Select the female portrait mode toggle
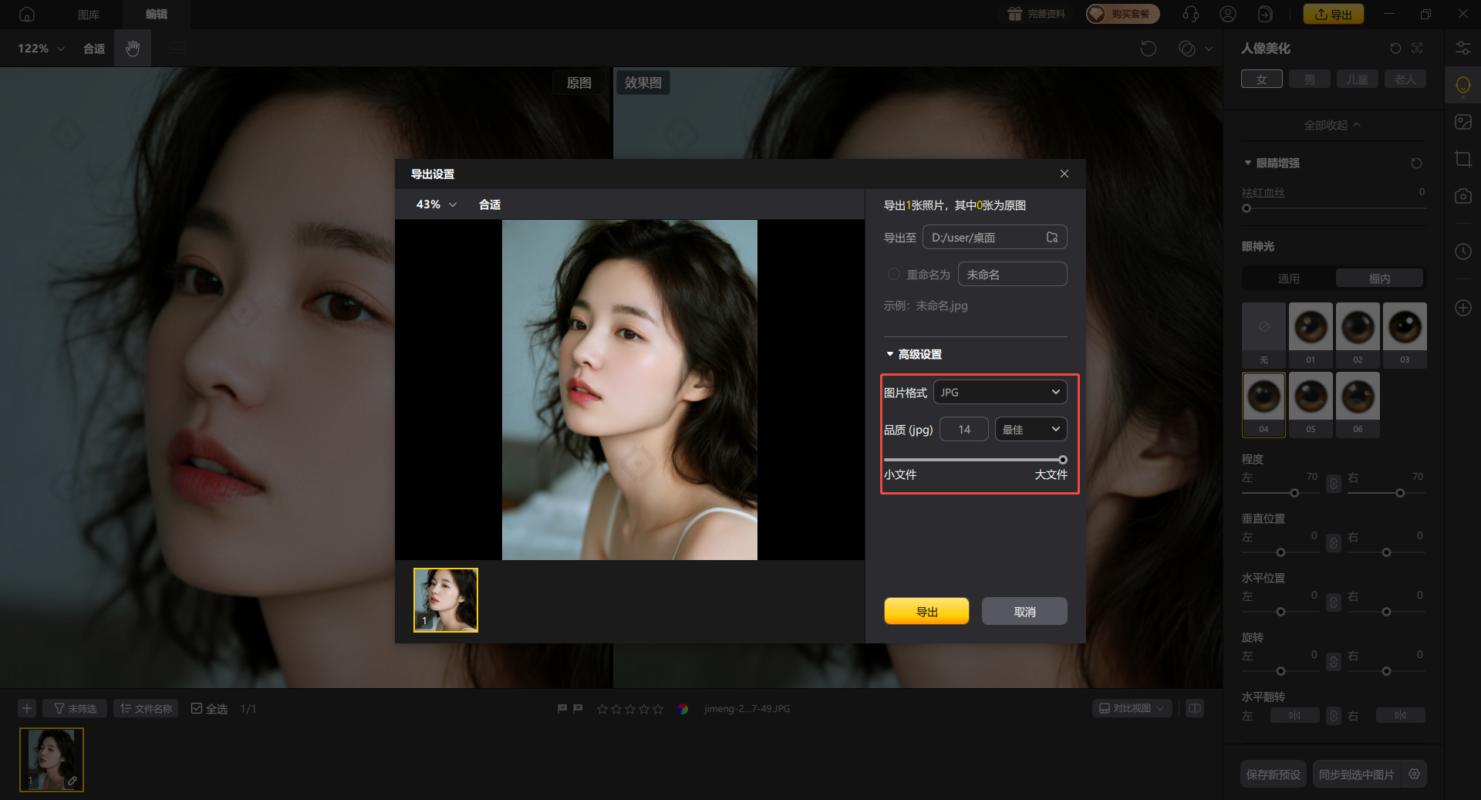This screenshot has width=1481, height=800. pos(1261,79)
